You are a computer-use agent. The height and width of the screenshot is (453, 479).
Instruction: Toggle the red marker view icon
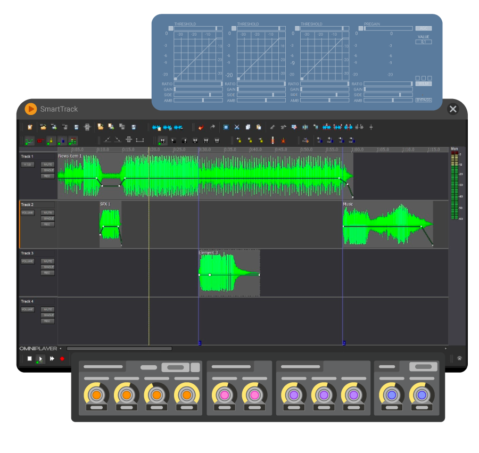pos(40,141)
